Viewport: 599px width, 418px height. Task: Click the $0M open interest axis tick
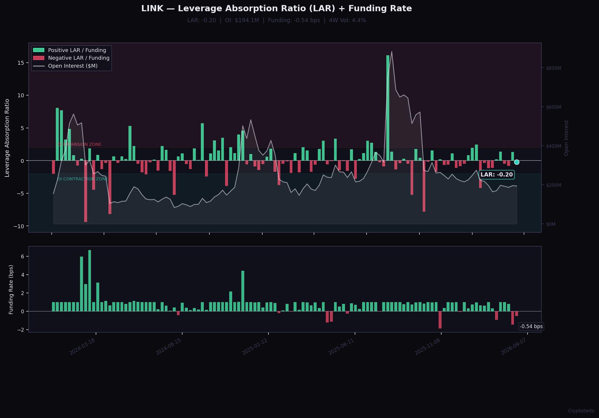tap(551, 224)
